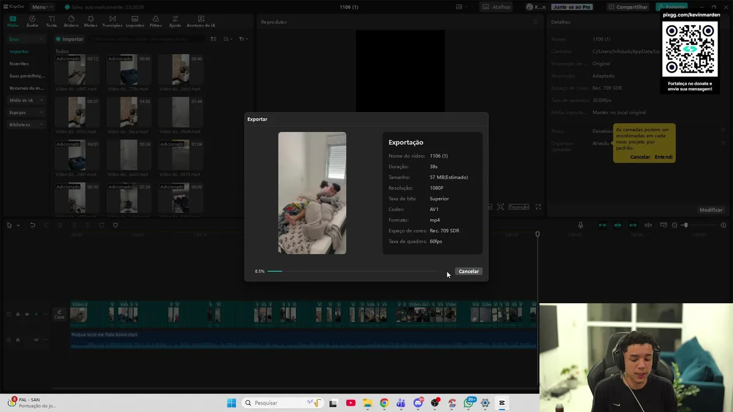Image resolution: width=733 pixels, height=412 pixels.
Task: Select the 05:12 video thumbnail
Action: (77, 69)
